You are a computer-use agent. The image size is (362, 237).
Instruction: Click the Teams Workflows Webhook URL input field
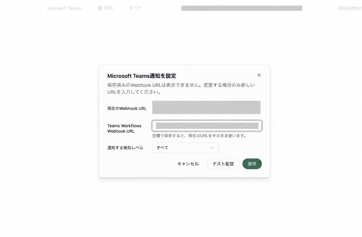point(207,126)
